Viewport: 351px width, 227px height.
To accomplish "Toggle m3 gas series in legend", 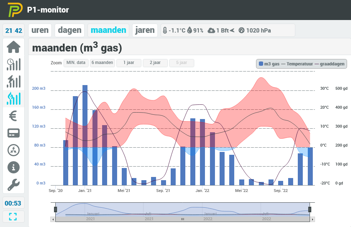I will (x=269, y=64).
